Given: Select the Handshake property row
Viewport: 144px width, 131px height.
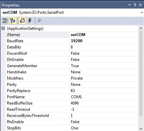Looking at the screenshot, I should (x=72, y=72).
